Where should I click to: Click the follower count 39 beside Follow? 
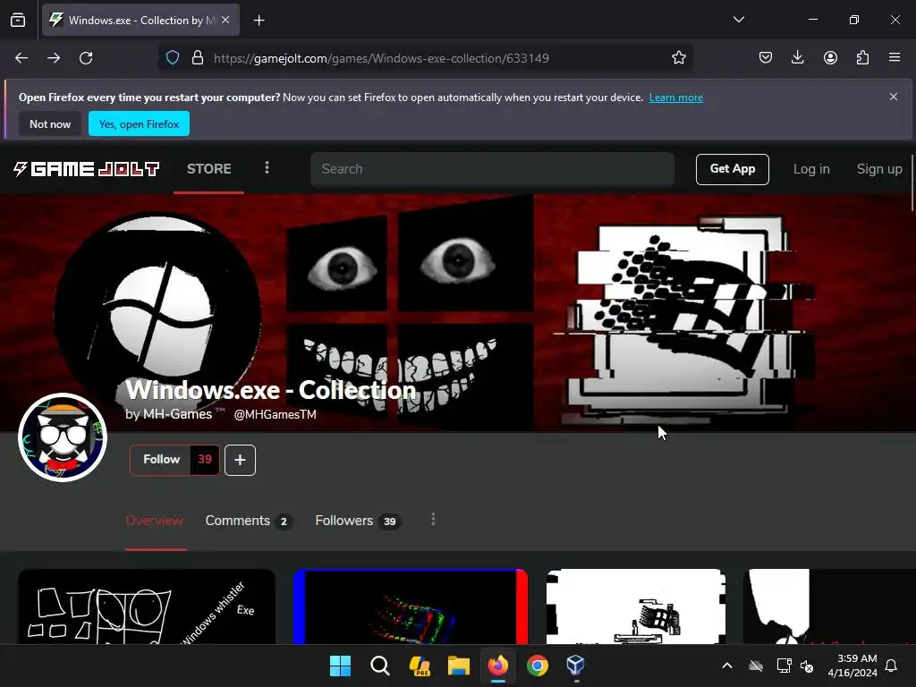pyautogui.click(x=205, y=460)
